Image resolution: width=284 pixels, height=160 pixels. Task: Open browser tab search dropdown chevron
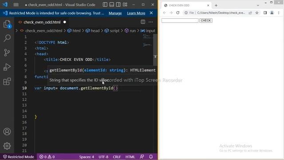258,5
